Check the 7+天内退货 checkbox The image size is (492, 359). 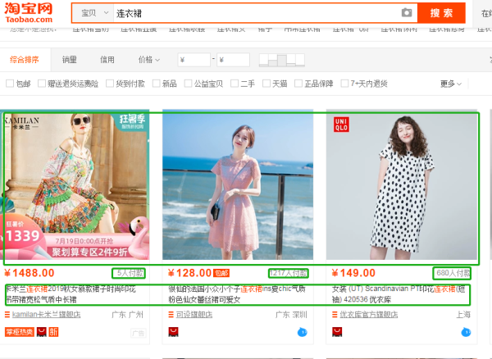click(344, 84)
